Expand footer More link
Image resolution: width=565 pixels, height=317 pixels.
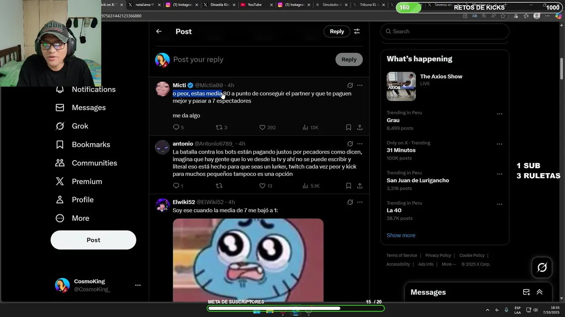pos(449,264)
